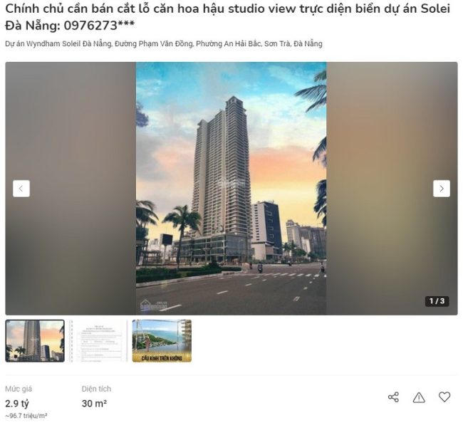Select the tower building thumbnail
The height and width of the screenshot is (425, 463).
(x=35, y=341)
